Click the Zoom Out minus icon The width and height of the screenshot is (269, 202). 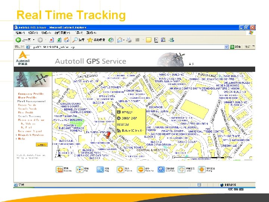coord(141,169)
